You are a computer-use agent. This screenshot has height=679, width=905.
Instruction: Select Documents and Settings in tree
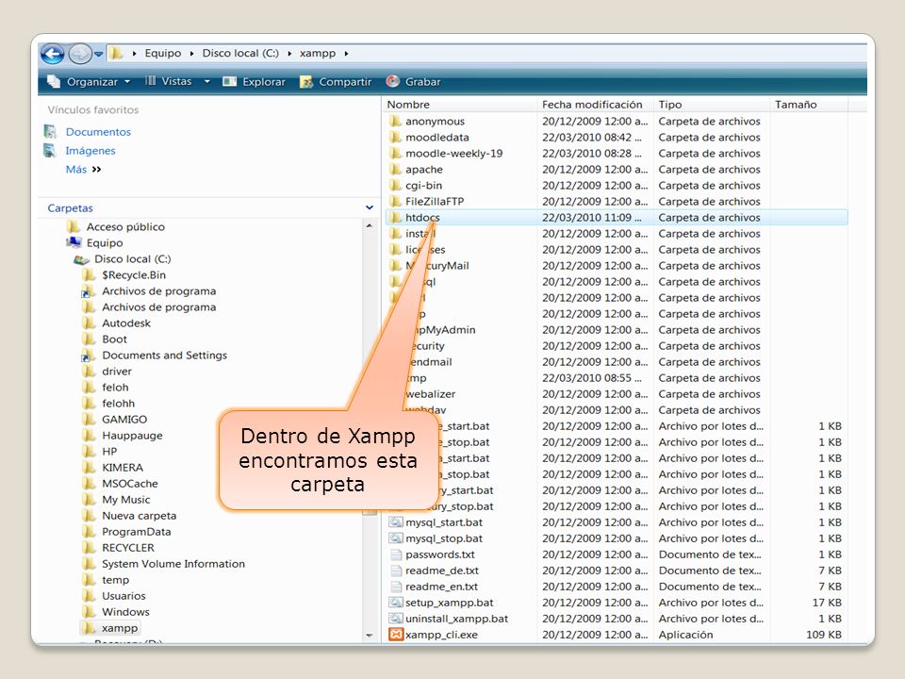(164, 356)
